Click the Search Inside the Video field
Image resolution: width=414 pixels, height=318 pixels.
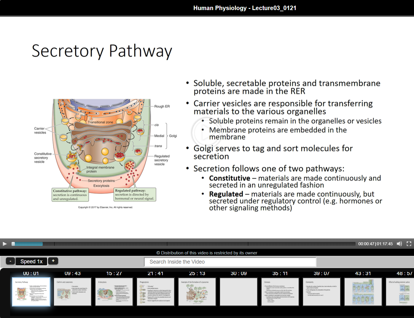(x=230, y=262)
